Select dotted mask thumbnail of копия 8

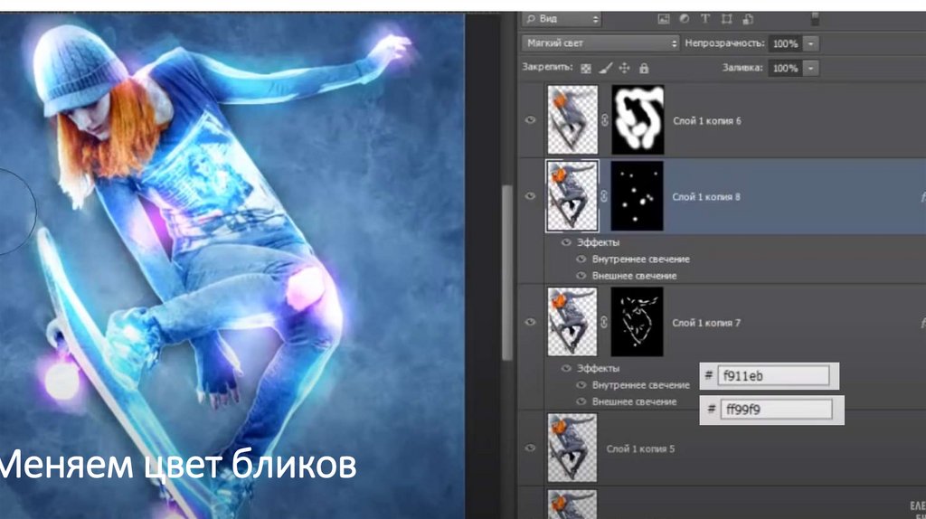(x=638, y=196)
